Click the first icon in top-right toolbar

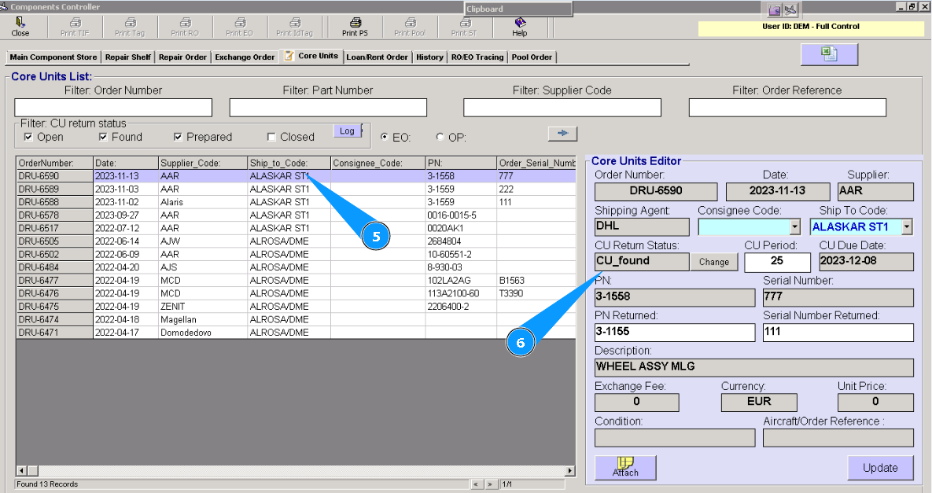[x=775, y=10]
